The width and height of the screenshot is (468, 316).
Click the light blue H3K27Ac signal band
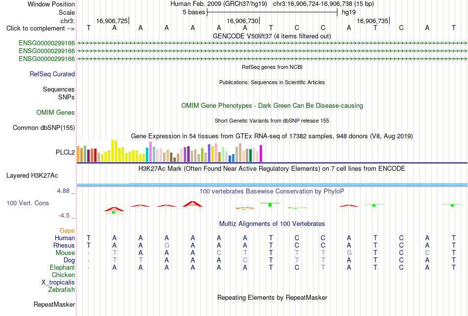(x=272, y=185)
